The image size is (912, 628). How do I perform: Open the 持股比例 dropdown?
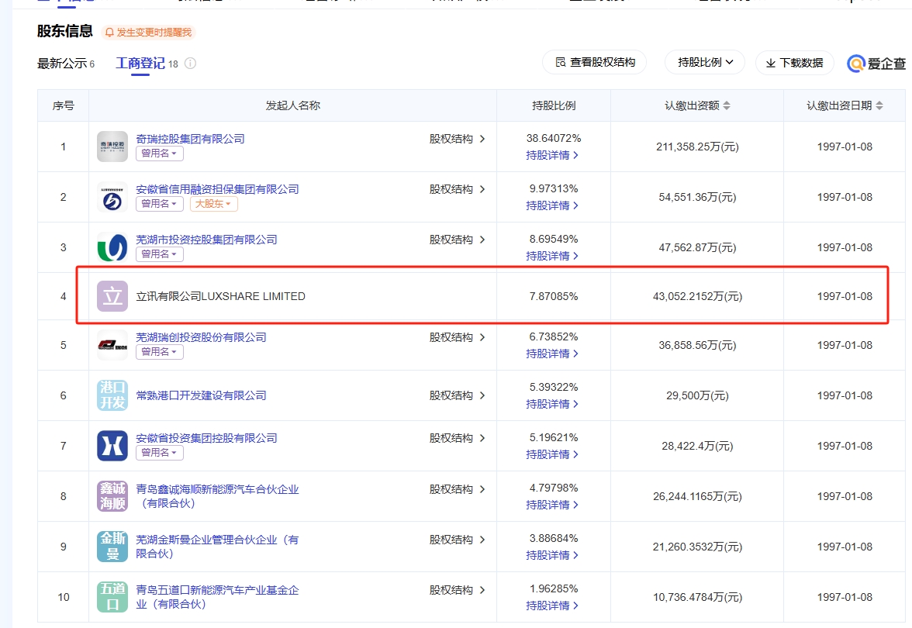point(705,62)
